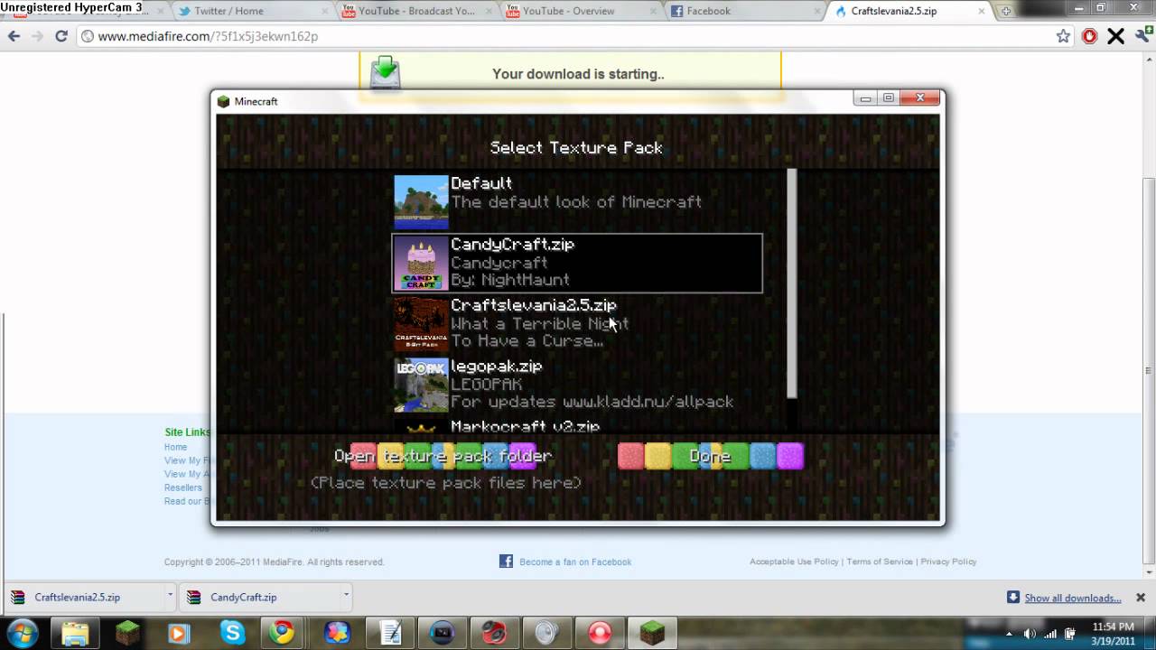This screenshot has height=650, width=1156.
Task: Open Windows Explorer from taskbar
Action: (76, 634)
